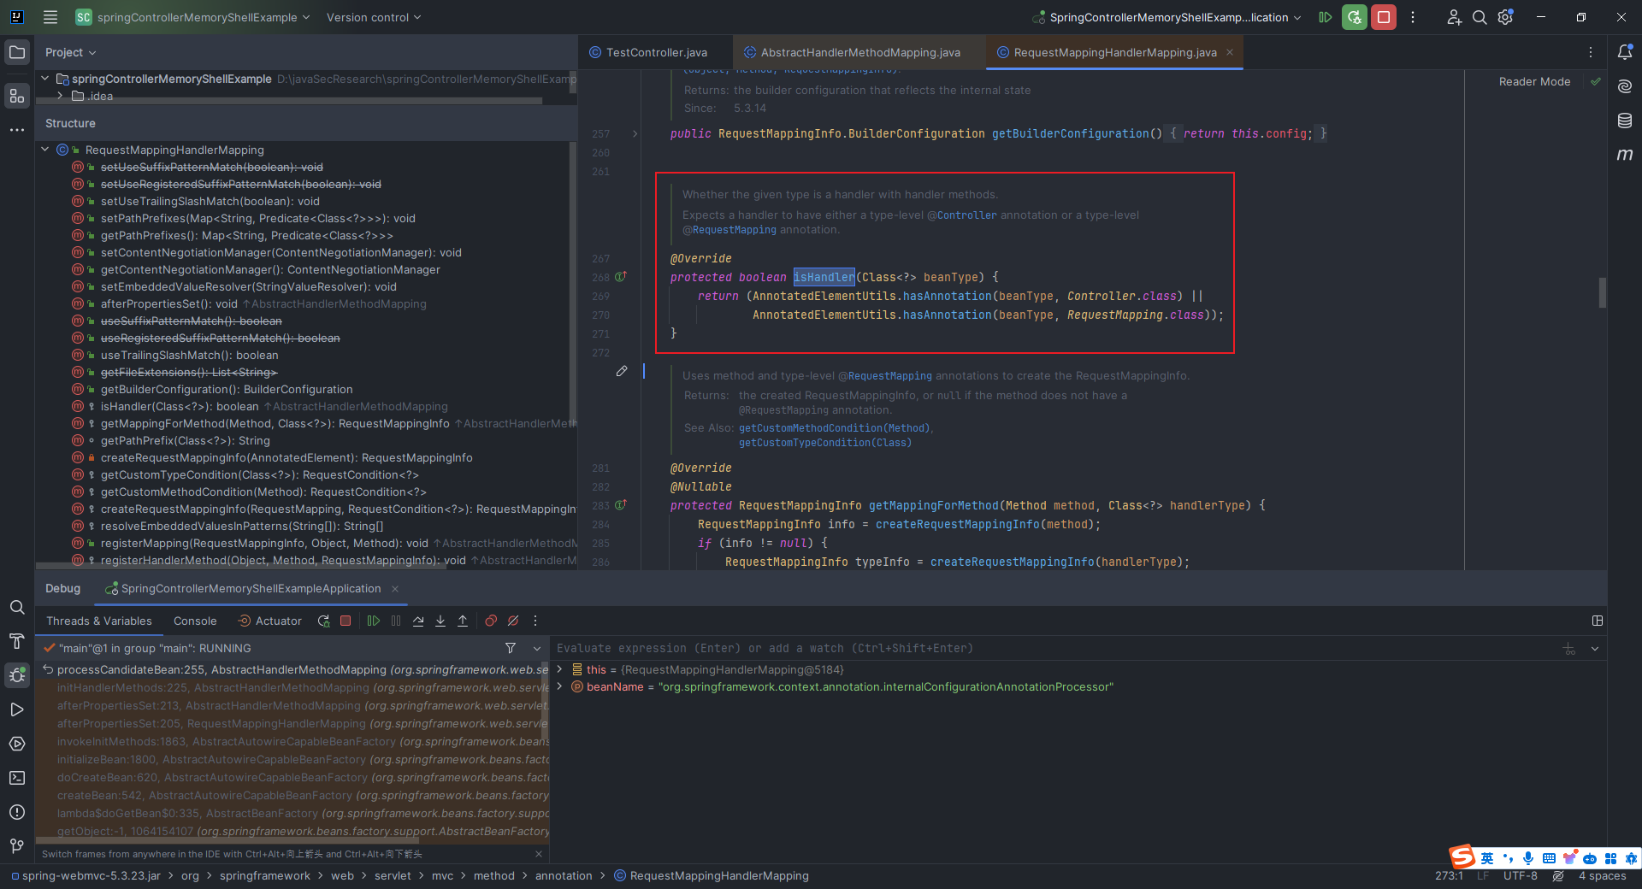The width and height of the screenshot is (1642, 889).
Task: Toggle Debug panel layout settings icon
Action: [1598, 621]
